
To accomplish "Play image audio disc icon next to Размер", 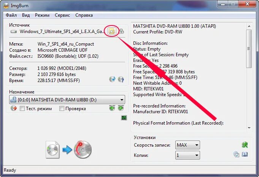I will tap(112, 79).
